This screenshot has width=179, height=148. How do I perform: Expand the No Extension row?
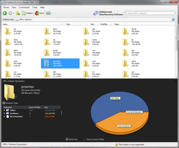(4, 117)
